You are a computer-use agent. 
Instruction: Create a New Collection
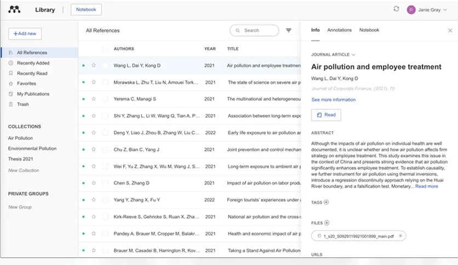(24, 170)
